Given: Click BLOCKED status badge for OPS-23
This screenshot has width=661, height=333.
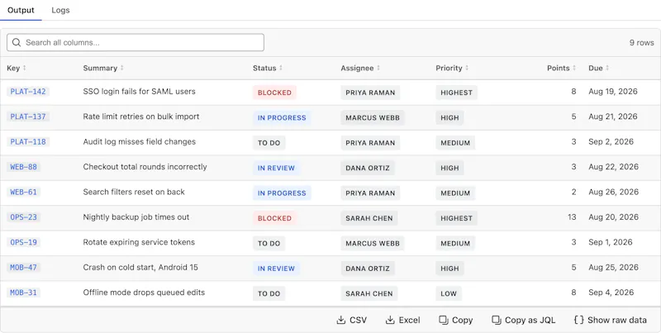Looking at the screenshot, I should (x=274, y=218).
